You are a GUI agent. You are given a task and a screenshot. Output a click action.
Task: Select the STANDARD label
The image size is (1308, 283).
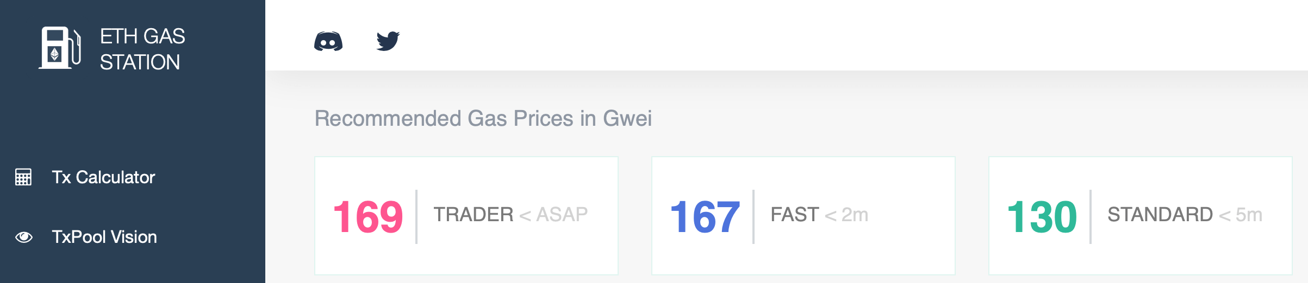1160,215
